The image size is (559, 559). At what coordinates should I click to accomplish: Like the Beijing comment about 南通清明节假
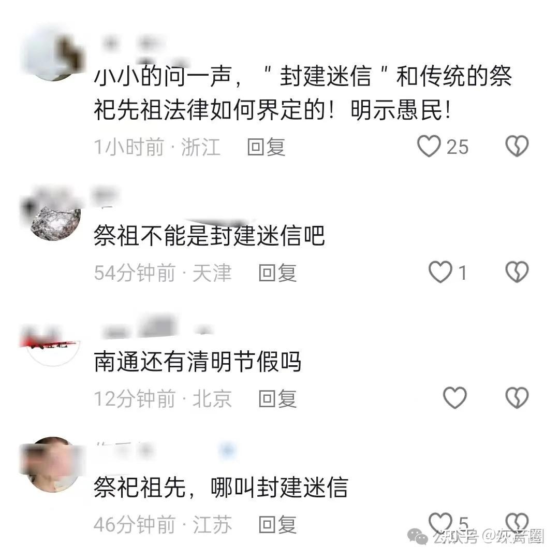(x=455, y=398)
